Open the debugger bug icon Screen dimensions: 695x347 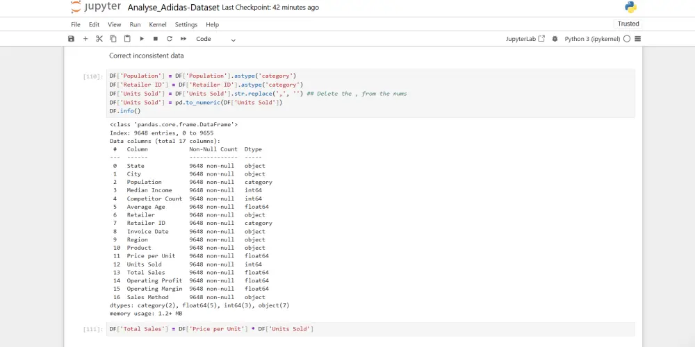pyautogui.click(x=555, y=39)
